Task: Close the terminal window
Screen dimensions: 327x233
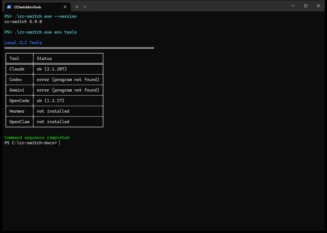Action: point(318,6)
